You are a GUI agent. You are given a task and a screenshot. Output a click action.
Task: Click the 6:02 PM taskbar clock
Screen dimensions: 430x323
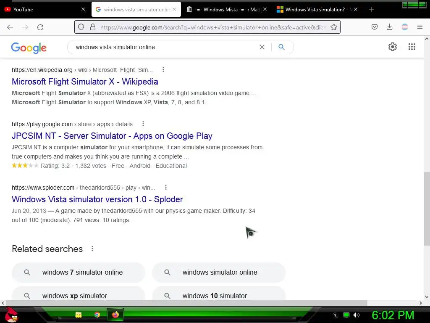pos(393,315)
